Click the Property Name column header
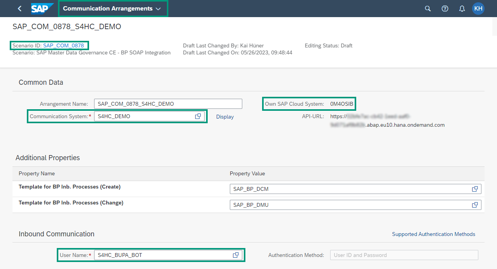This screenshot has width=497, height=269. (37, 173)
